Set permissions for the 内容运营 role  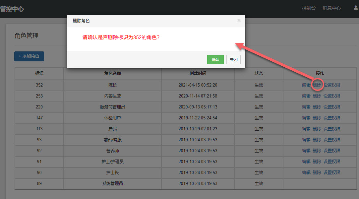[332, 96]
